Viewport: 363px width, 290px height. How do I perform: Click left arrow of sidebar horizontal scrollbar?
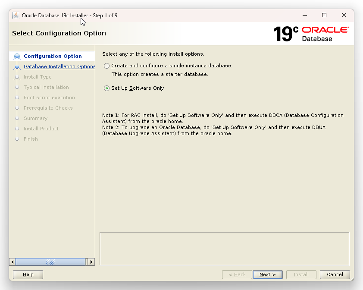[12, 262]
